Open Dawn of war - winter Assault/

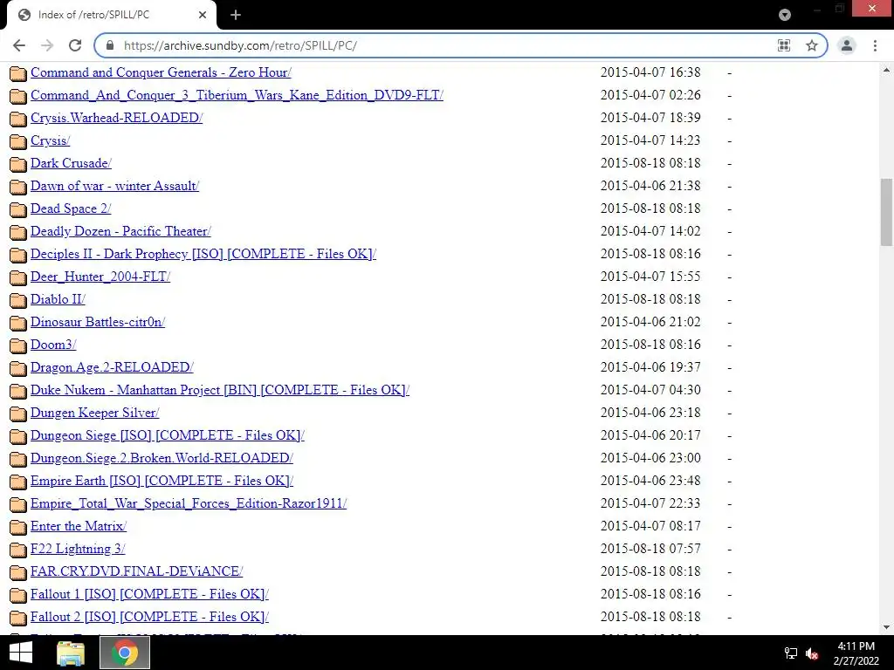114,186
